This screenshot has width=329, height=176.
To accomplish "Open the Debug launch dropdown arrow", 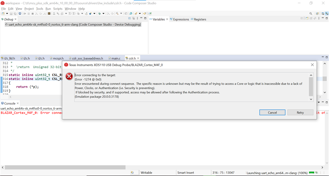I will pos(103,14).
